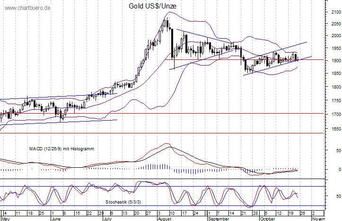The height and width of the screenshot is (221, 342).
Task: Click the 2000 price axis label
Action: coord(336,36)
